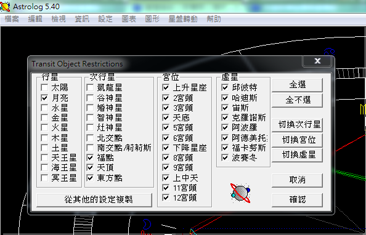
Task: Open the 檔案 menu
Action: click(x=12, y=19)
